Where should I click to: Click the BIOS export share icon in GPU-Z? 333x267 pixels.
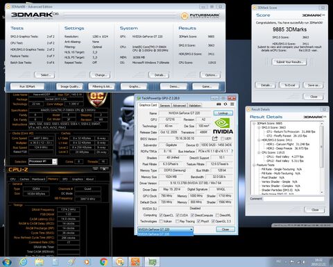pos(215,138)
